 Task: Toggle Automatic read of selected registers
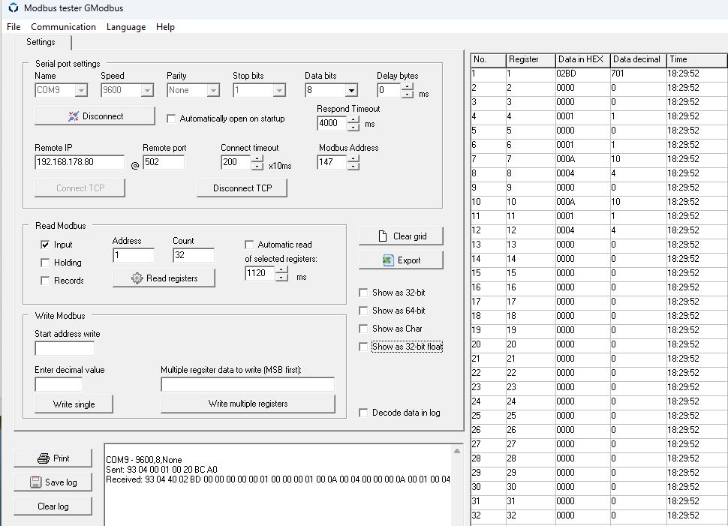(249, 245)
